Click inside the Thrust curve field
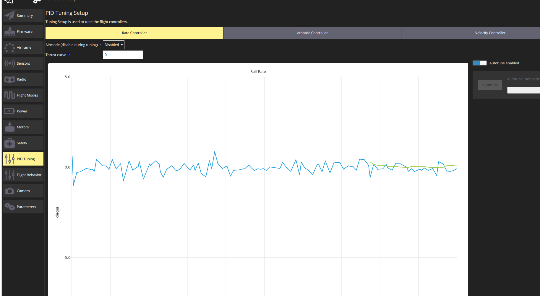 click(x=123, y=55)
